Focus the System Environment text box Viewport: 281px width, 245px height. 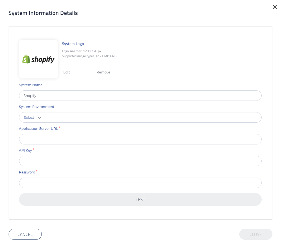pyautogui.click(x=153, y=117)
